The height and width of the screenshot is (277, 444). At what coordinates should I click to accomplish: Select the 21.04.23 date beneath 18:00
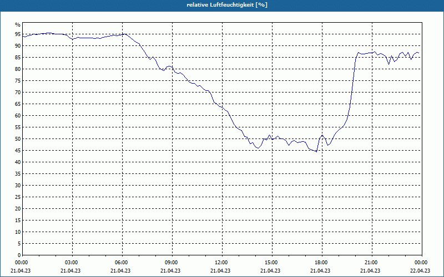click(320, 270)
